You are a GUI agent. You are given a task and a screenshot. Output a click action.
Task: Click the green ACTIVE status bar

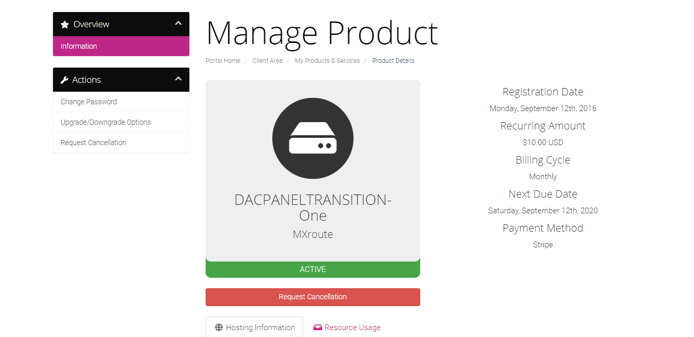[x=313, y=269]
